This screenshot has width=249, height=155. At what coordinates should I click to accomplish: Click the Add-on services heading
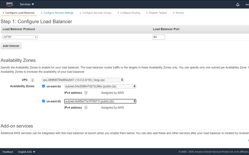(x=17, y=126)
